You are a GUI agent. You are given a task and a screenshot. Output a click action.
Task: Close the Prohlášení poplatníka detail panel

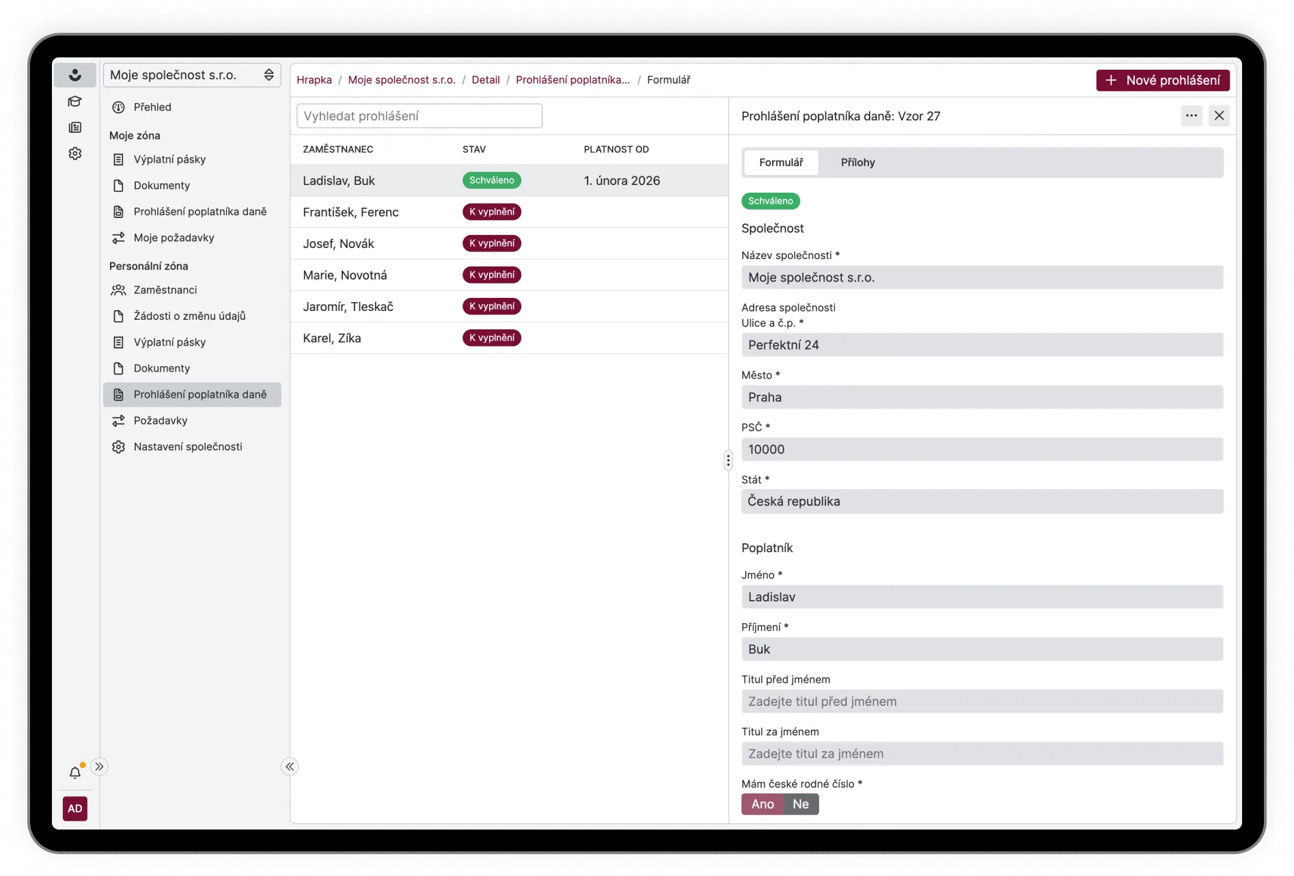point(1219,116)
